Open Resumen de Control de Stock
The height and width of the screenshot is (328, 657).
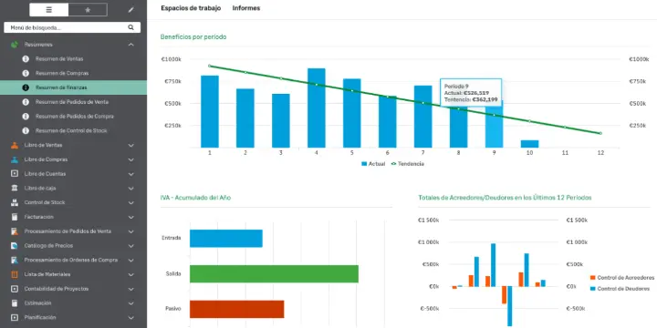[x=71, y=131]
